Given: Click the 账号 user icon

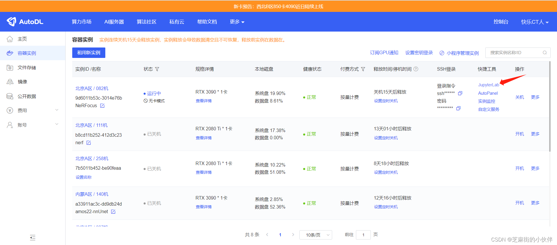Looking at the screenshot, I should (10, 125).
